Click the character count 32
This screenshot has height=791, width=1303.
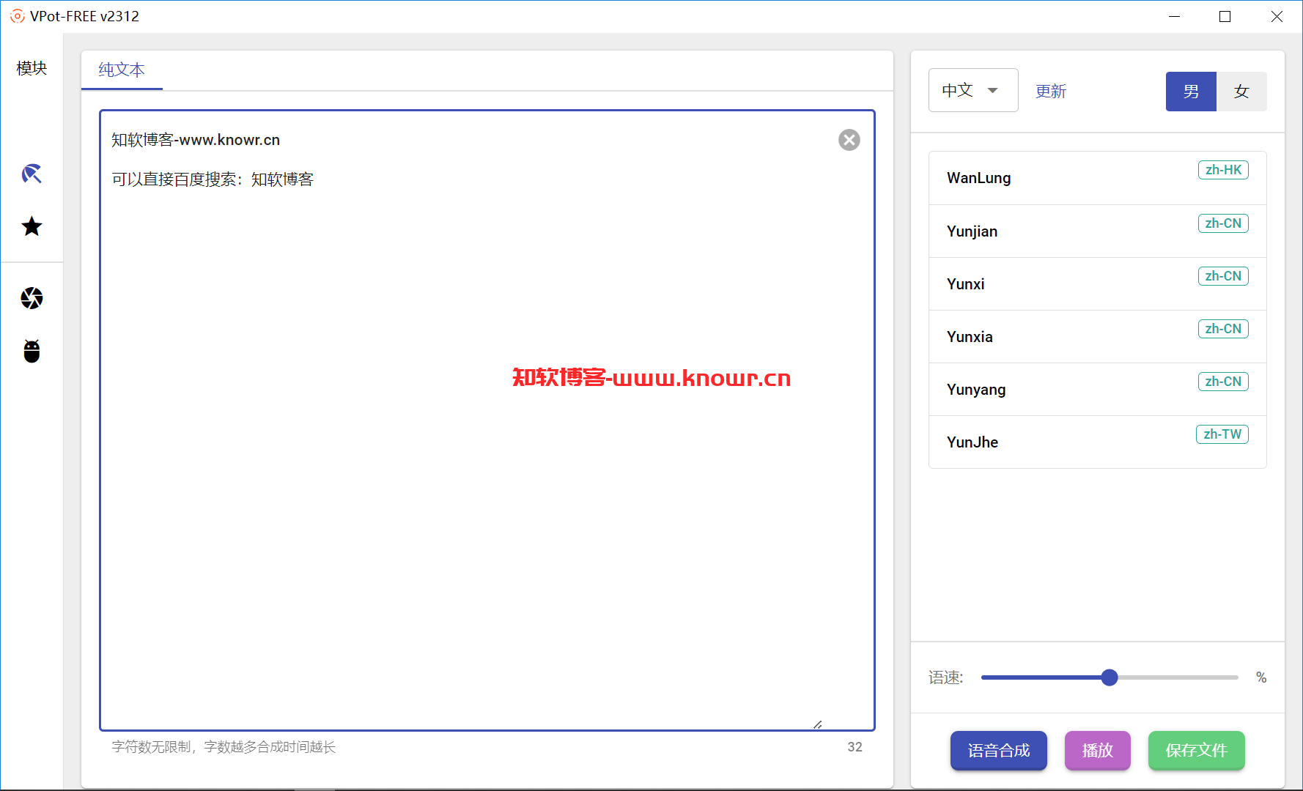854,747
